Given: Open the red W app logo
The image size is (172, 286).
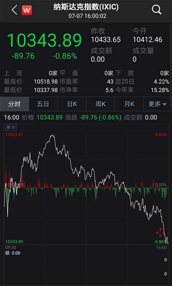Looking at the screenshot, I should click(x=27, y=10).
